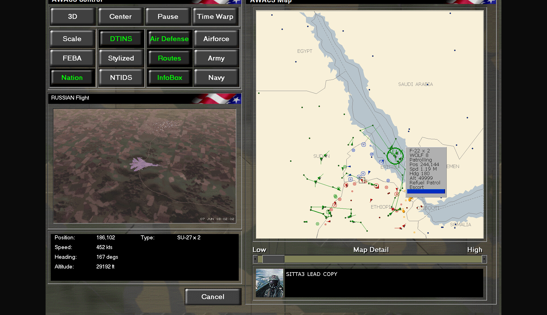Click left arrow of Map Detail scrollbar
This screenshot has width=547, height=315.
pyautogui.click(x=255, y=259)
